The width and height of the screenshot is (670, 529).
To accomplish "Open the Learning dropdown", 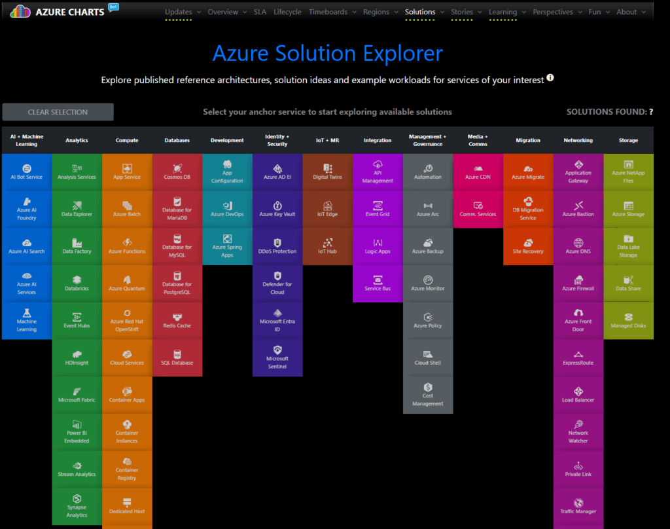I will pyautogui.click(x=507, y=12).
